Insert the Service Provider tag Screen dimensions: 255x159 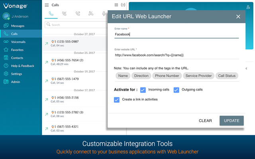(x=198, y=76)
